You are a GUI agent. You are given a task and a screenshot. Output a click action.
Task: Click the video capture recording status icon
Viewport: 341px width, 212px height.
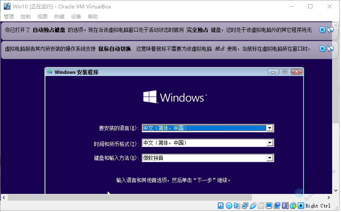click(277, 205)
